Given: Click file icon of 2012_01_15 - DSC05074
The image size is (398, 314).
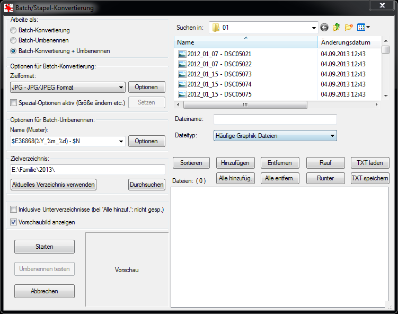Looking at the screenshot, I should tap(182, 84).
